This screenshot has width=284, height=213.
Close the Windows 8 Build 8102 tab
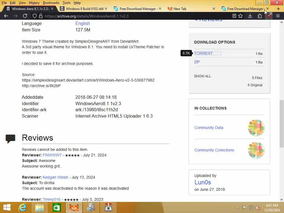pos(106,9)
